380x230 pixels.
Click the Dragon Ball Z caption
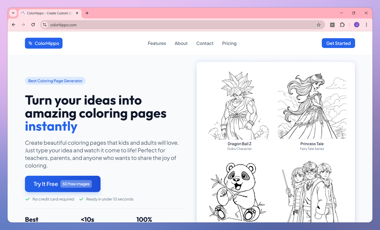coord(239,144)
